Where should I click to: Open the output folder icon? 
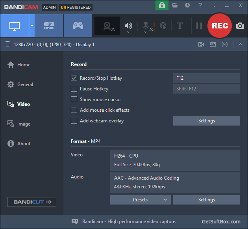175,6
